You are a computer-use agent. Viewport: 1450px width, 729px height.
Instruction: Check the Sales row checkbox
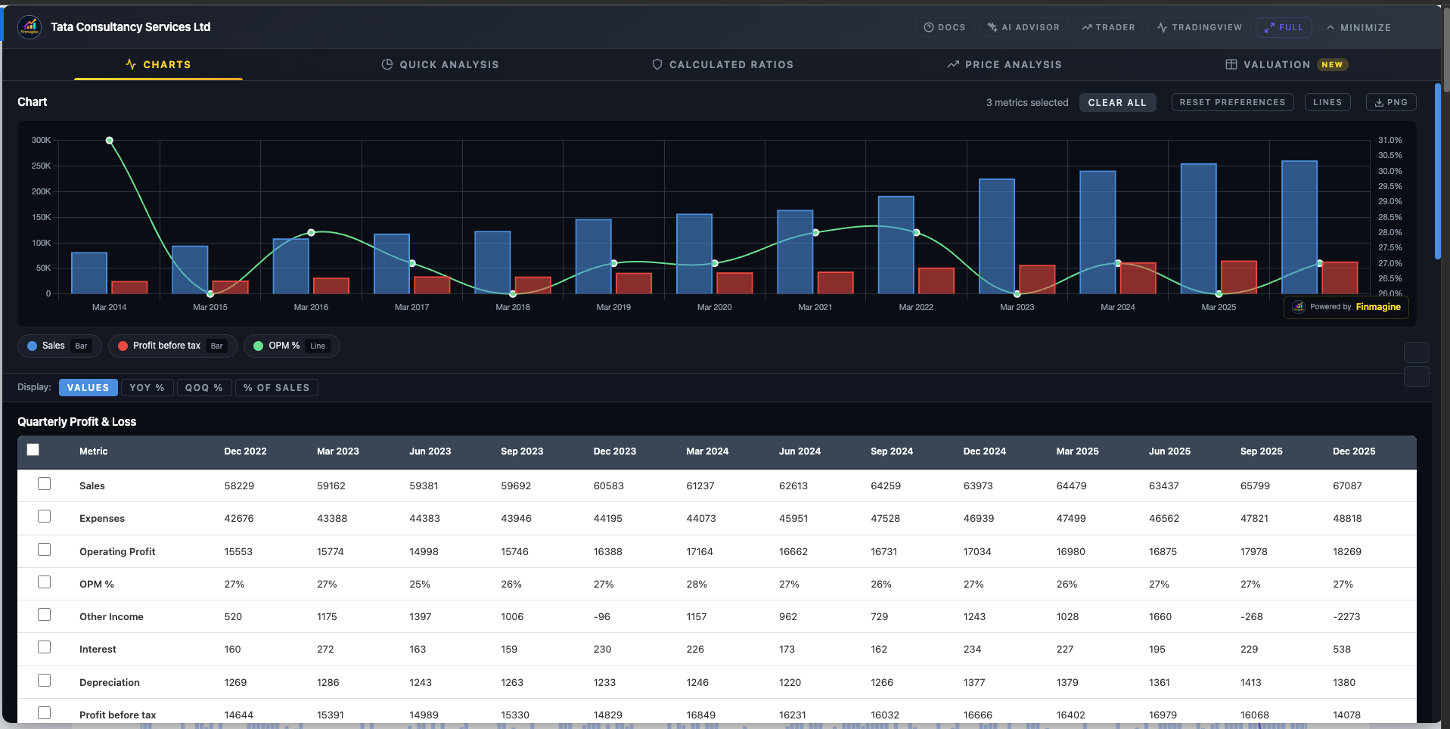pos(44,483)
